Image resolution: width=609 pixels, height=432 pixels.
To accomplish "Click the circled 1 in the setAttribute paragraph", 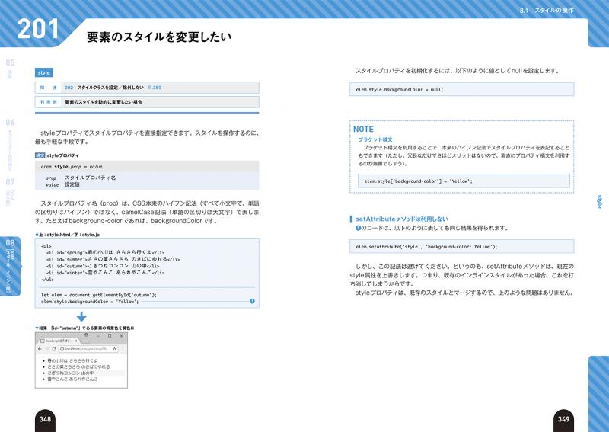I will tap(358, 228).
